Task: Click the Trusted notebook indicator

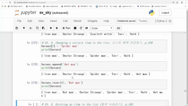Action: (143, 21)
